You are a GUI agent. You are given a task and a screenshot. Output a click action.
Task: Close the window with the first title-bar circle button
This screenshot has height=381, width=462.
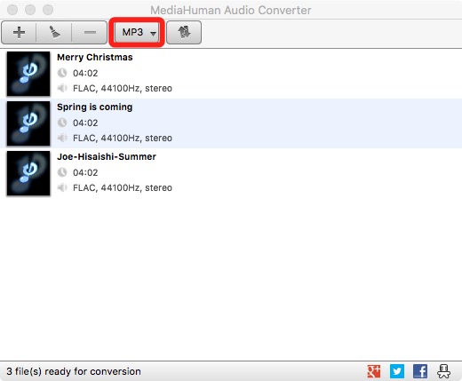point(12,10)
